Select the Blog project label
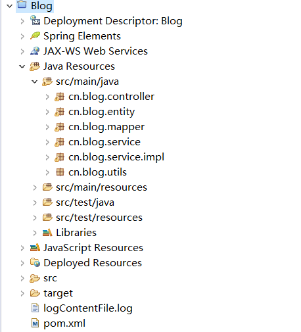 click(41, 6)
